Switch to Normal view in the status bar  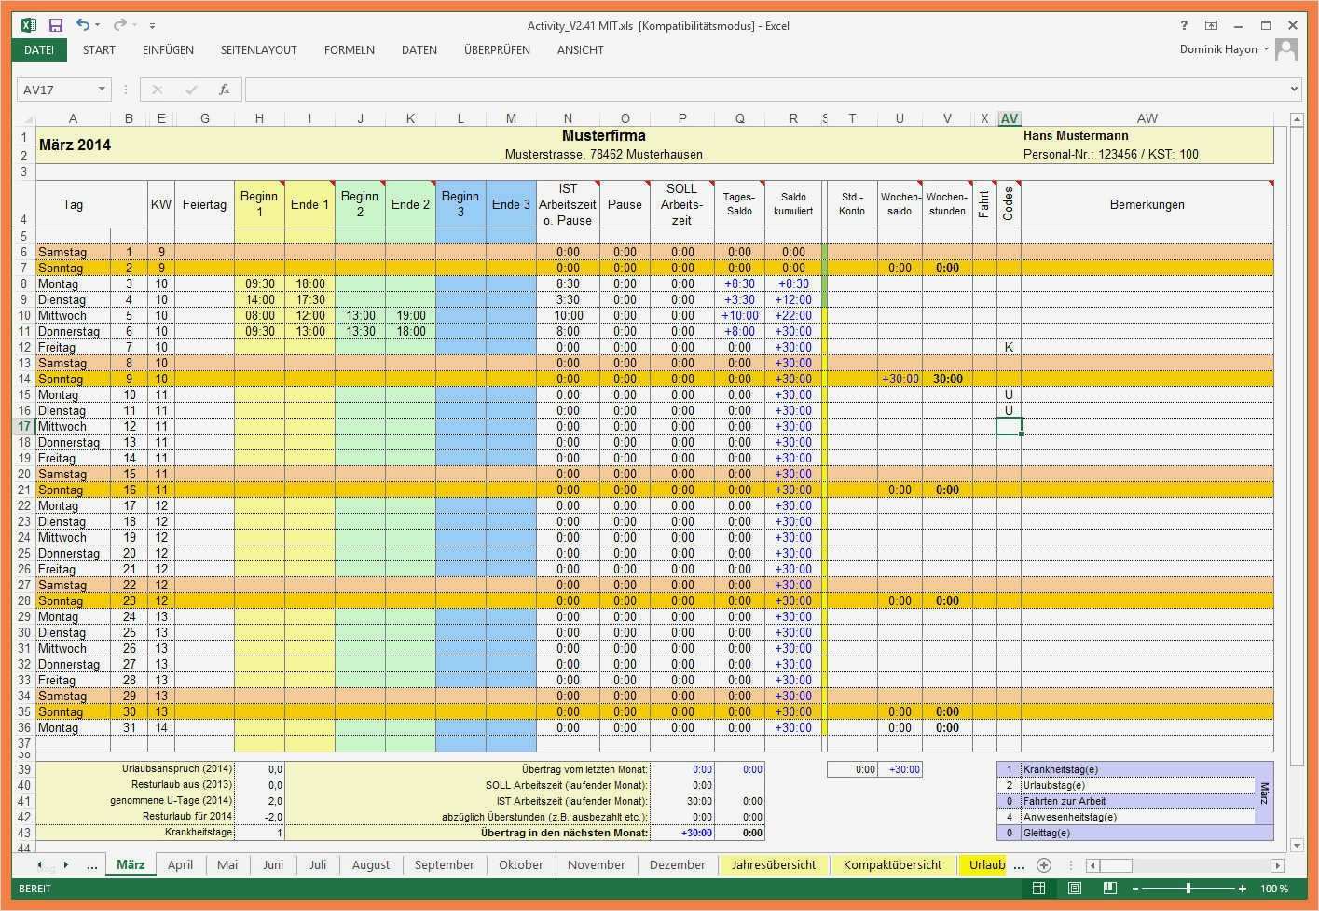point(1038,889)
